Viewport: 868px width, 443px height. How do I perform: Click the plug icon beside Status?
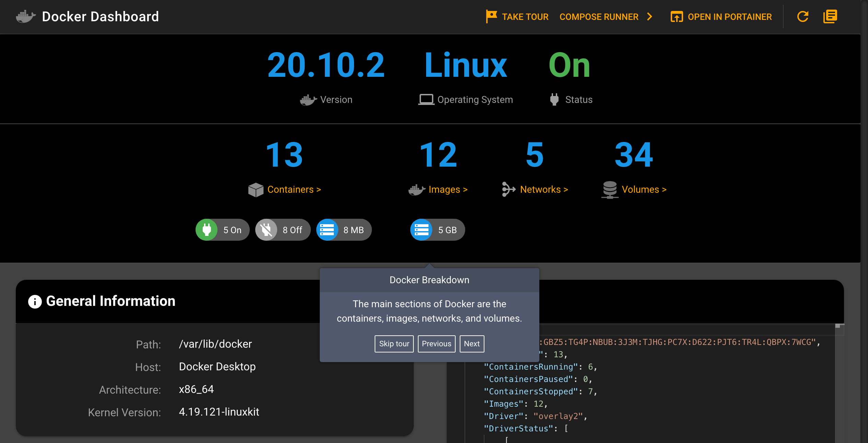tap(554, 99)
